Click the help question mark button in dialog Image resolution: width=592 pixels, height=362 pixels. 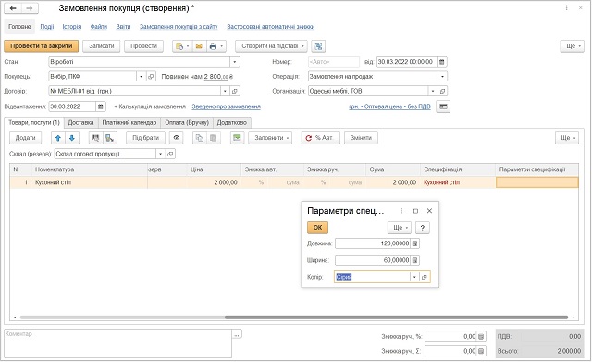tap(423, 228)
